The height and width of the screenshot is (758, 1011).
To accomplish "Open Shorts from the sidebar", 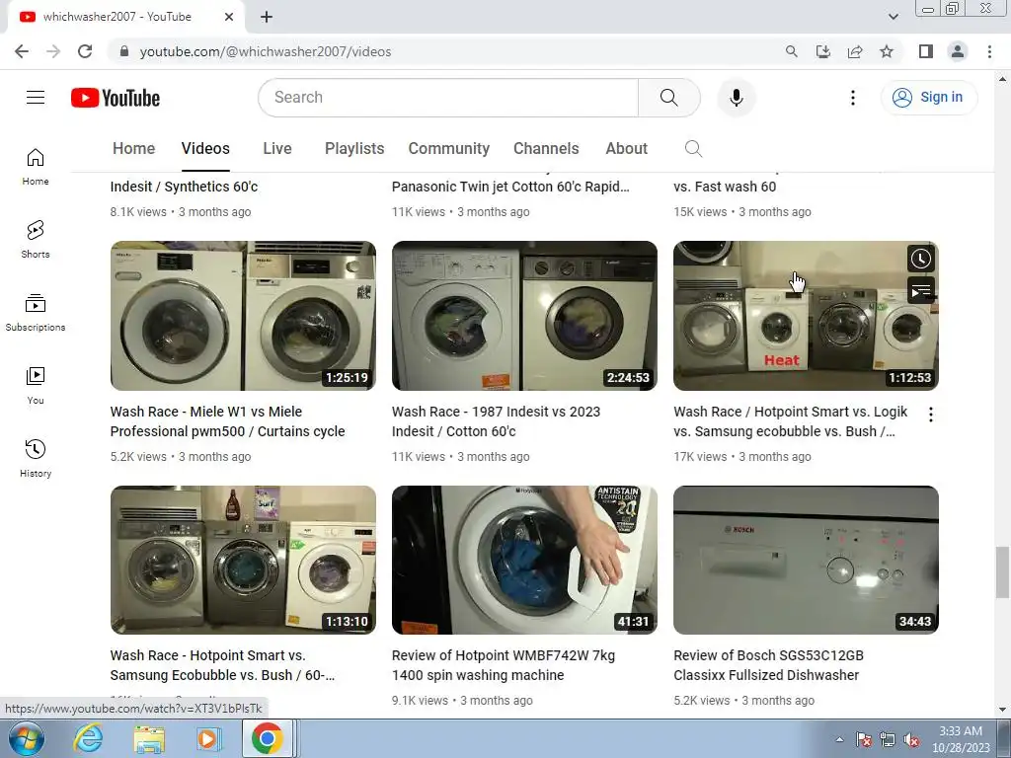I will click(x=36, y=240).
